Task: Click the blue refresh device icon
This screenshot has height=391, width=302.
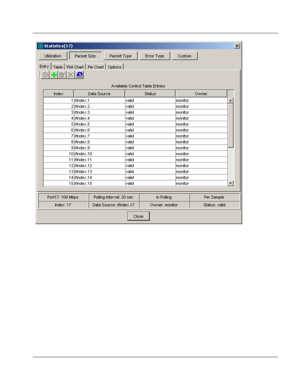Action: click(79, 75)
